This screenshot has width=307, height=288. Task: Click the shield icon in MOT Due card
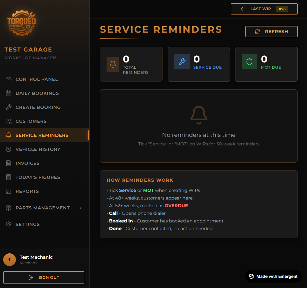point(249,62)
